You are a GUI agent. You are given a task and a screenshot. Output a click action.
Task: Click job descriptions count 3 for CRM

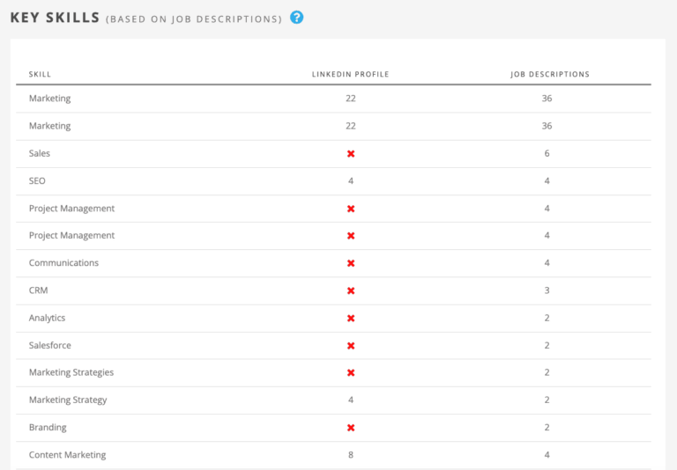pyautogui.click(x=547, y=290)
